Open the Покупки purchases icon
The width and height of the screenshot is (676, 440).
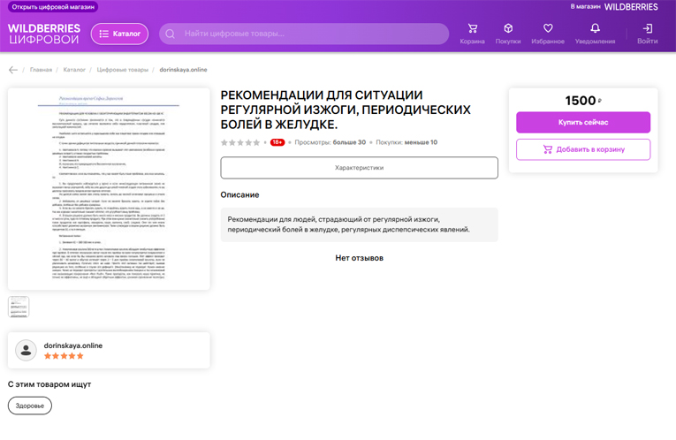pyautogui.click(x=508, y=29)
